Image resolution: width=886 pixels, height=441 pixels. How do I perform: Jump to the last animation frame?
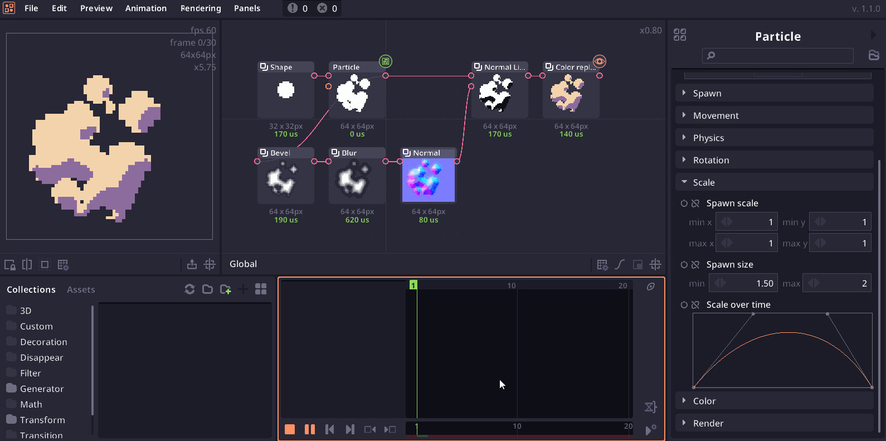[x=350, y=429]
